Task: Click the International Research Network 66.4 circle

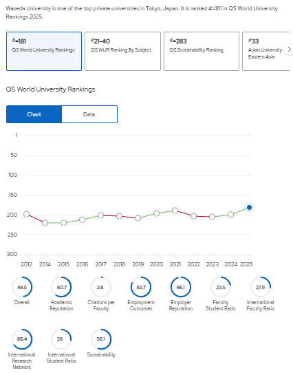Action: (x=22, y=339)
